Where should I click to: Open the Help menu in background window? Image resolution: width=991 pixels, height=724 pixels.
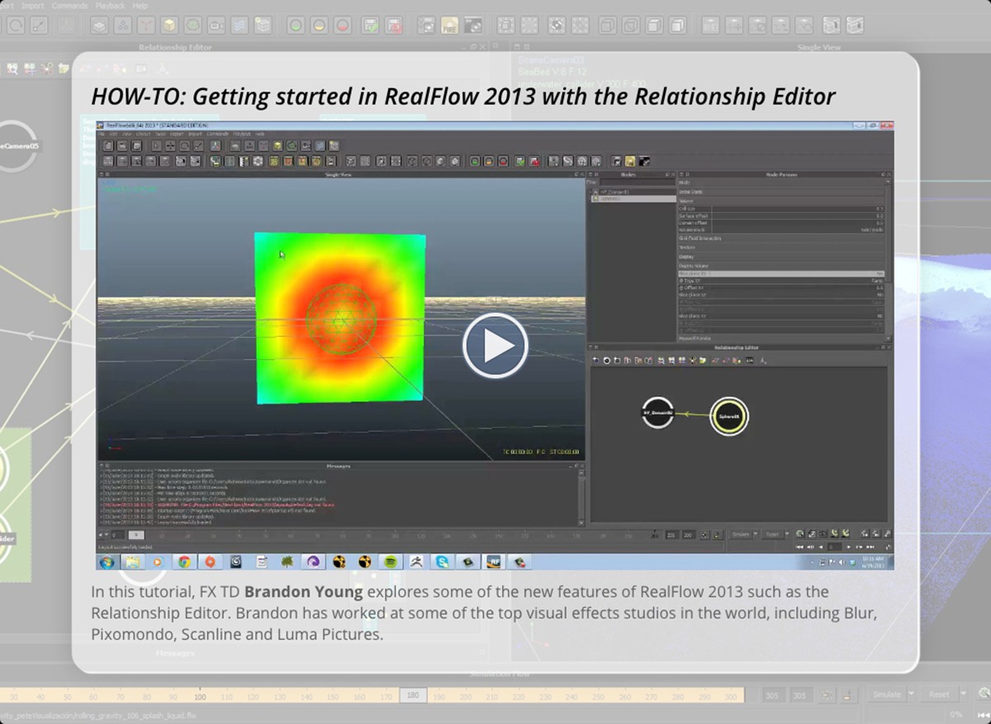pyautogui.click(x=140, y=6)
